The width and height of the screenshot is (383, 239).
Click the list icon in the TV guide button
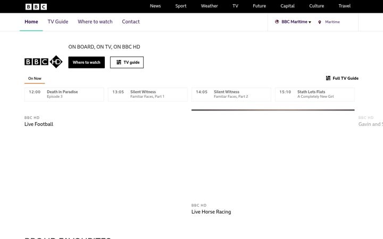[x=119, y=62]
